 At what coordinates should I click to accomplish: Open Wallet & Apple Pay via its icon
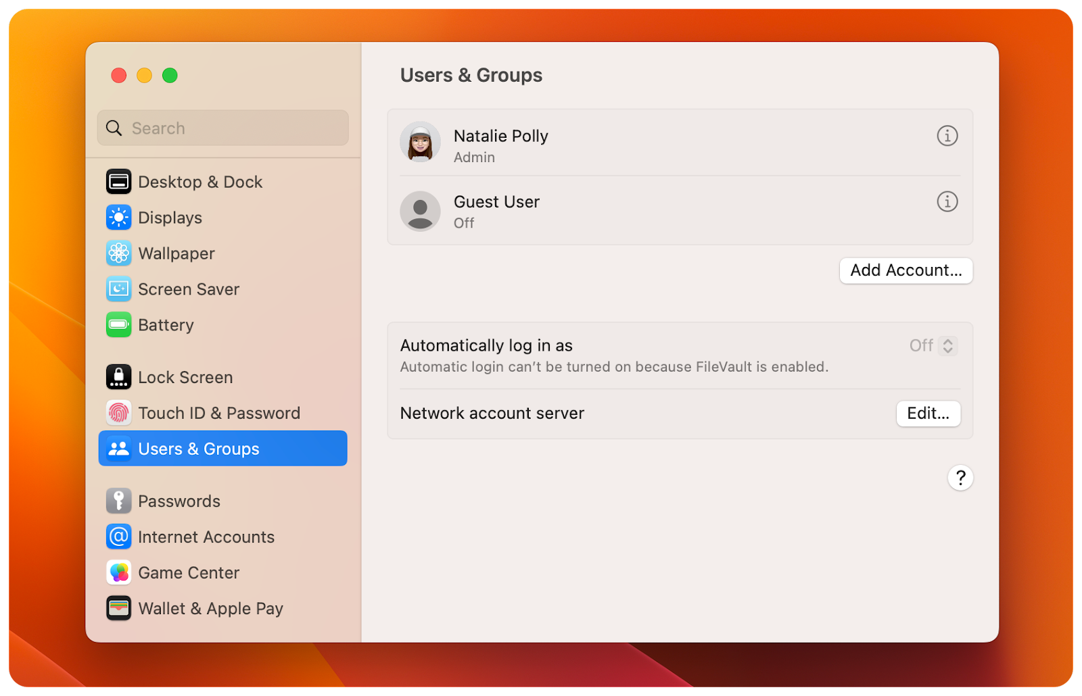(118, 608)
